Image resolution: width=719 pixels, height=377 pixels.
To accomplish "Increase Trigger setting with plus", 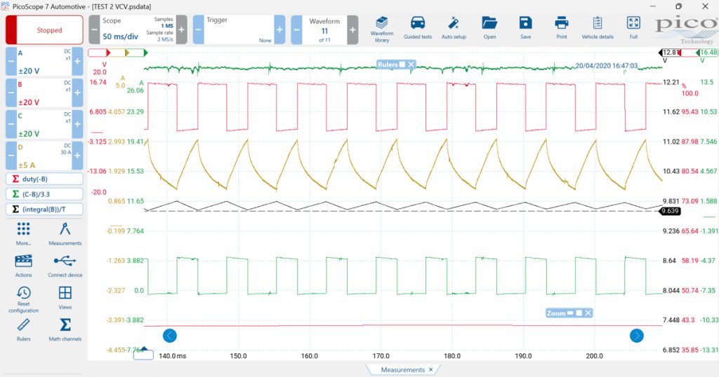I will click(279, 29).
